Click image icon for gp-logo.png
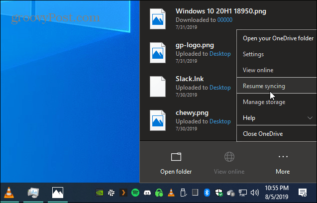Viewport: 317px width, 203px height. point(158,53)
